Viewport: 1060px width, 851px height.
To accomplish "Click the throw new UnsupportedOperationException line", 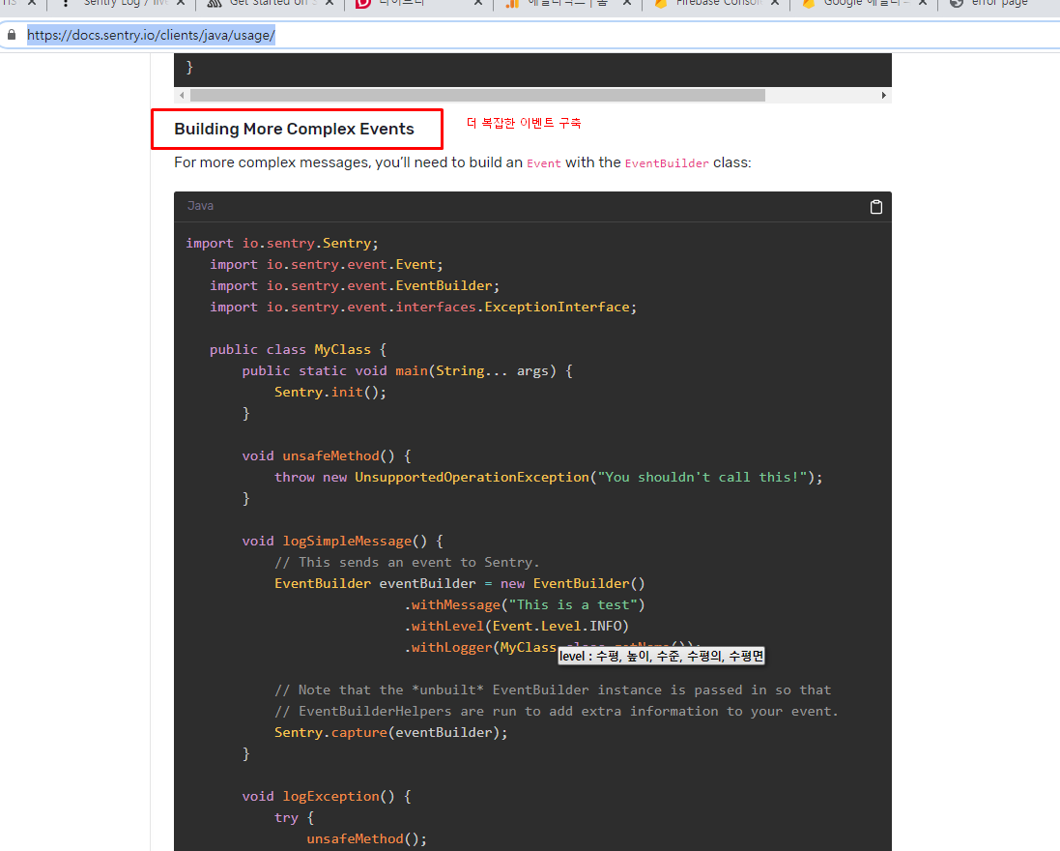I will [x=548, y=477].
